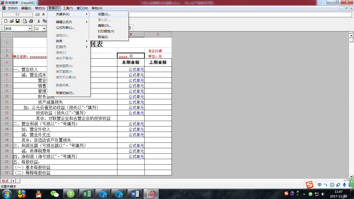Choose 打印颜色(Y) from the submenu

[109, 31]
